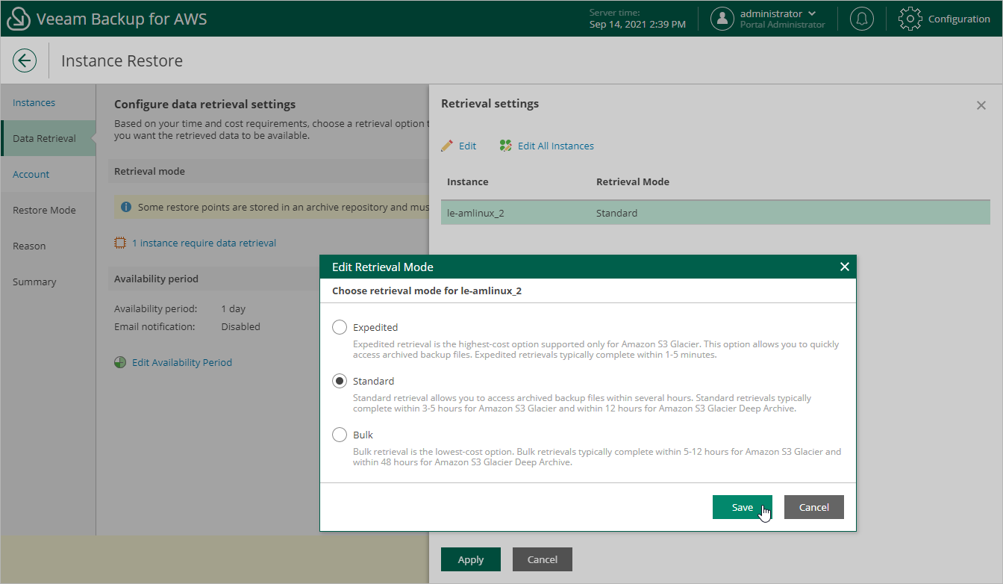This screenshot has width=1003, height=584.
Task: Click Choose retrieval mode for le-amlinux_2 text
Action: (427, 291)
